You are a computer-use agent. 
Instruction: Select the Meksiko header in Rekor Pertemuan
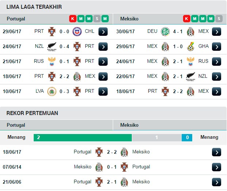pyautogui.click(x=129, y=125)
